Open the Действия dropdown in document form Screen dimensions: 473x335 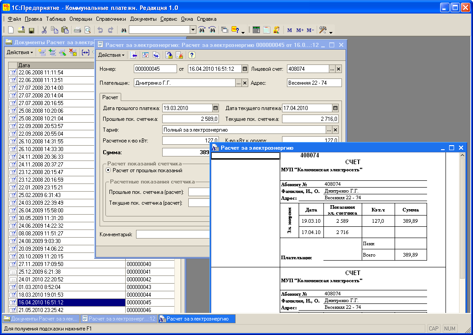(x=111, y=55)
